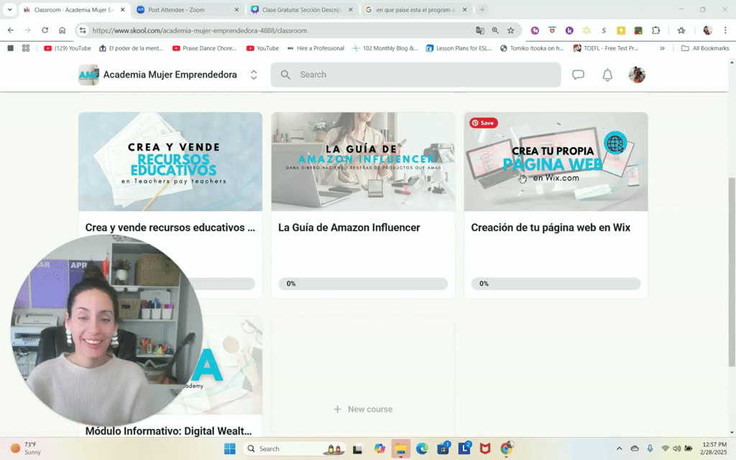Open TOEFL - Free Test Pr... bookmark

605,48
